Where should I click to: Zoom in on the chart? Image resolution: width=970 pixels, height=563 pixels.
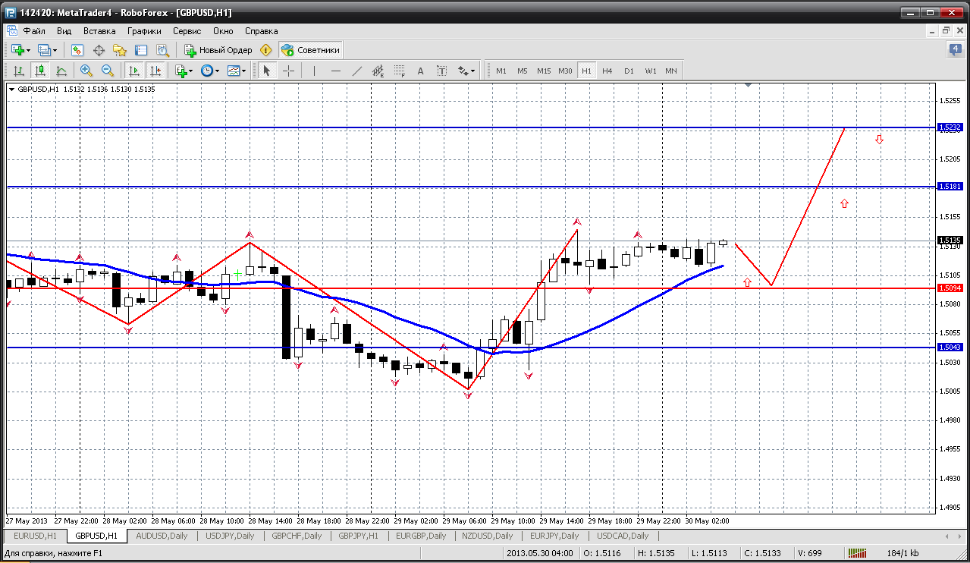[x=86, y=71]
